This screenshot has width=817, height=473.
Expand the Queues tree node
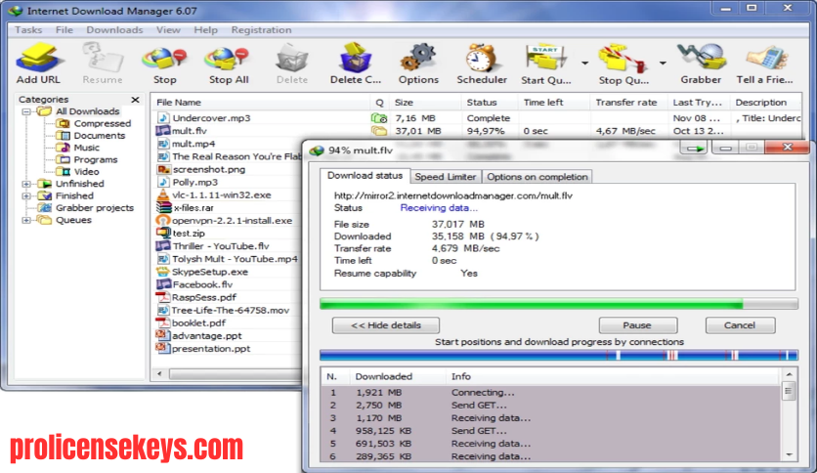(x=26, y=220)
